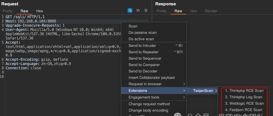273x116 pixels.
Task: Click the Safari/537.36 text line
Action: 19,38
